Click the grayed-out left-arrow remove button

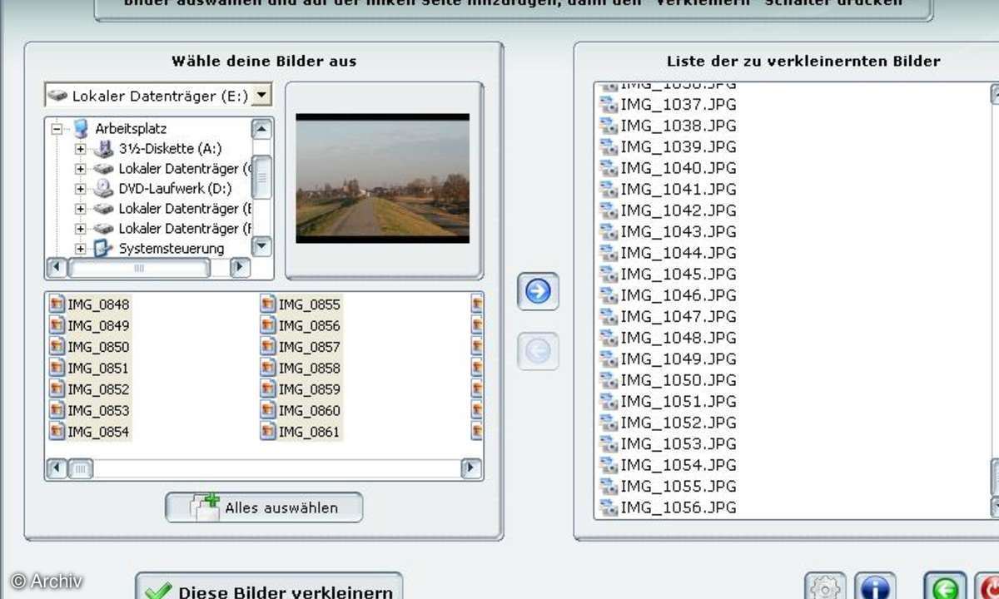(538, 352)
